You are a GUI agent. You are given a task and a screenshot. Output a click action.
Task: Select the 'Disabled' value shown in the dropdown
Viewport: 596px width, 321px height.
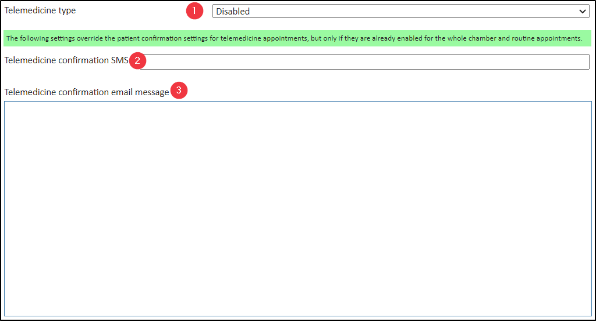click(233, 12)
